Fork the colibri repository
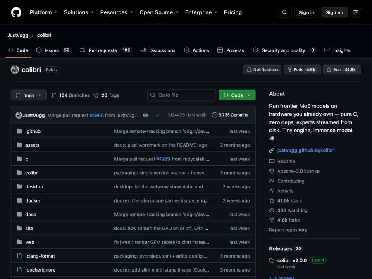The image size is (372, 279). pyautogui.click(x=302, y=69)
